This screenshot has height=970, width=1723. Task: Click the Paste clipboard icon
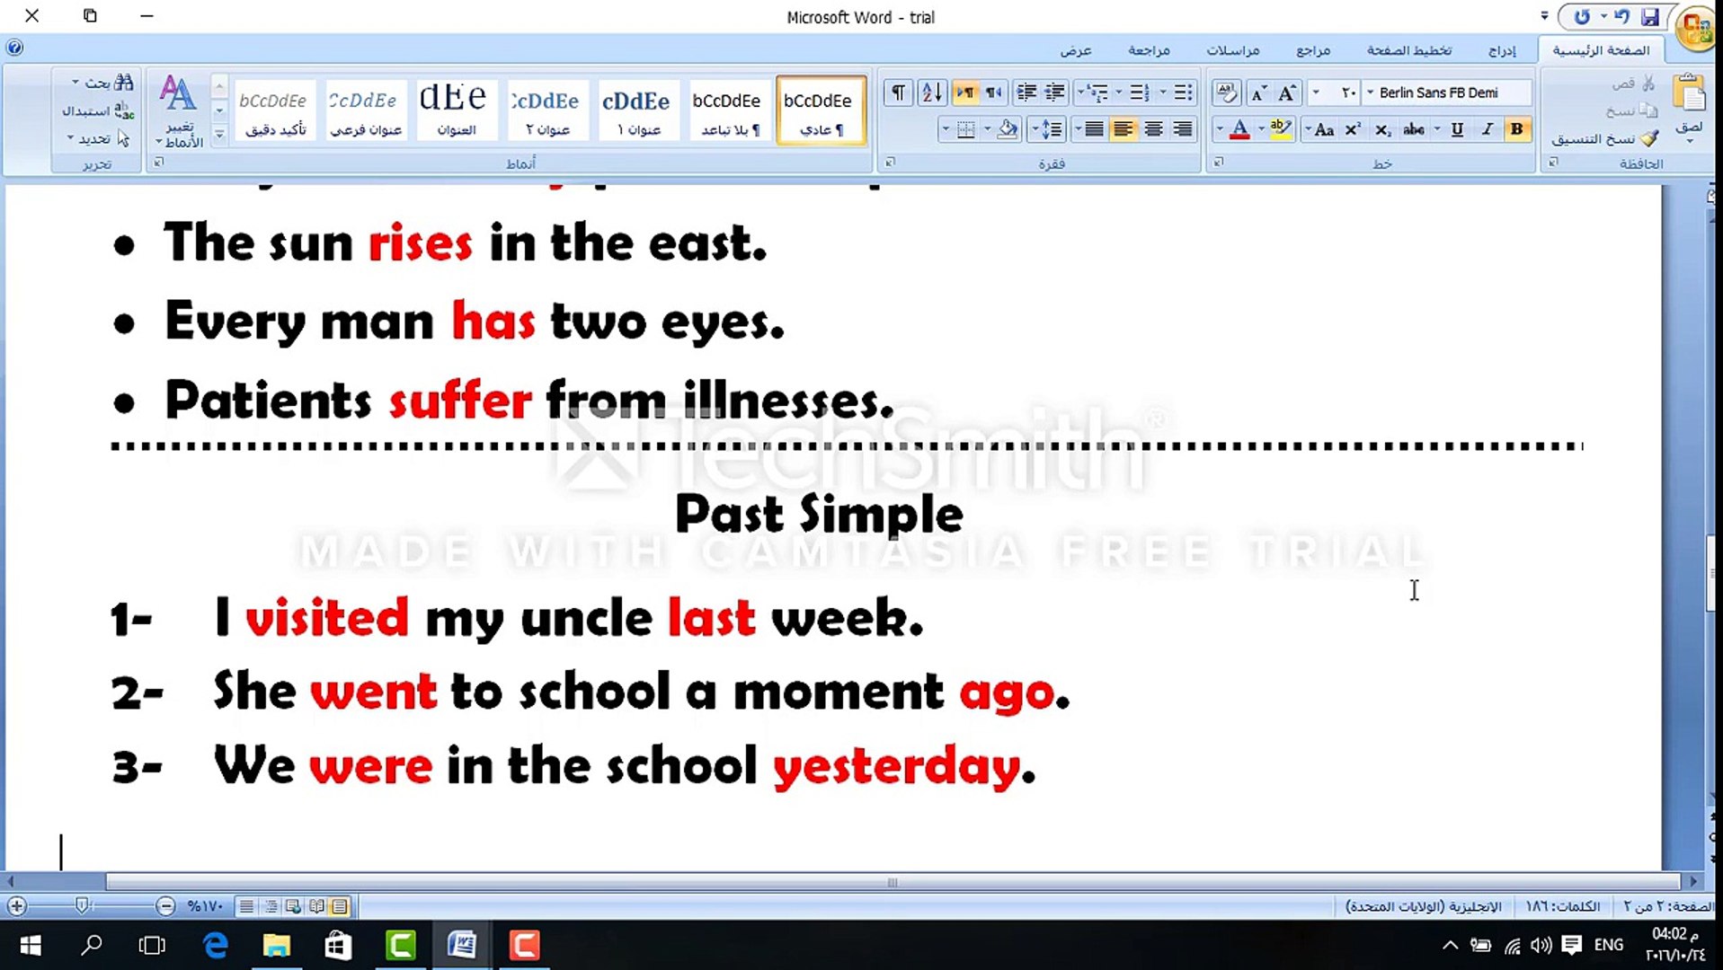(1689, 93)
